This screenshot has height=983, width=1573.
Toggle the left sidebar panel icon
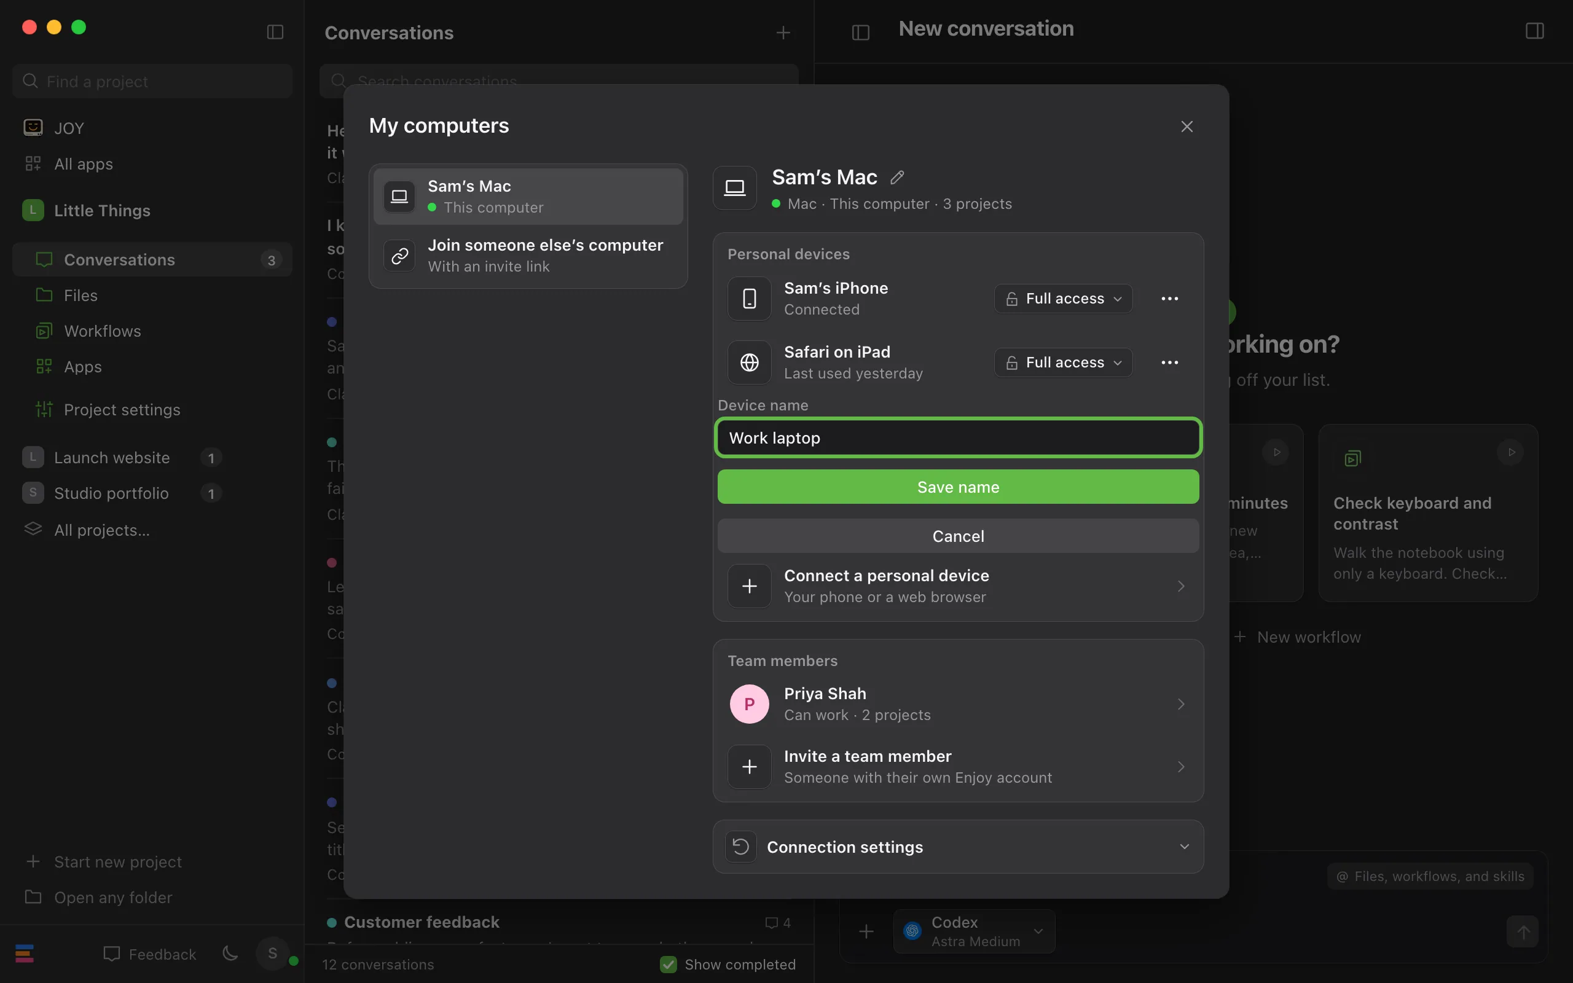point(275,32)
